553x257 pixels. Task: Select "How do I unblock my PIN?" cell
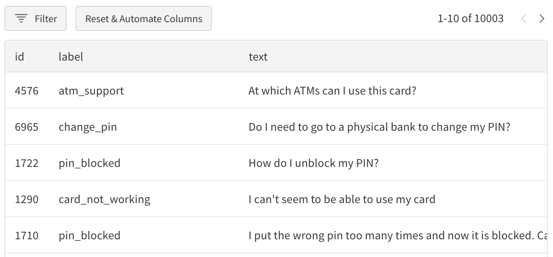pos(314,163)
